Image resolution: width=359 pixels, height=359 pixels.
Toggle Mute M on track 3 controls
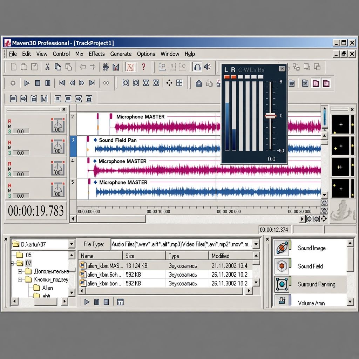coord(9,148)
